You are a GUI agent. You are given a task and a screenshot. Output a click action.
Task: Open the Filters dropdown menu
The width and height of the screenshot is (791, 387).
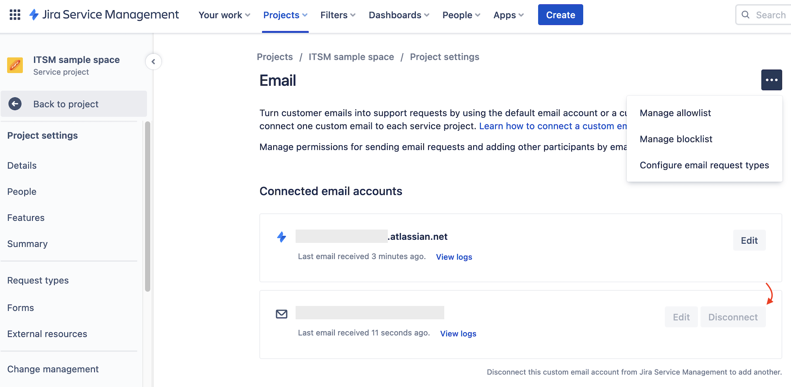pos(338,15)
